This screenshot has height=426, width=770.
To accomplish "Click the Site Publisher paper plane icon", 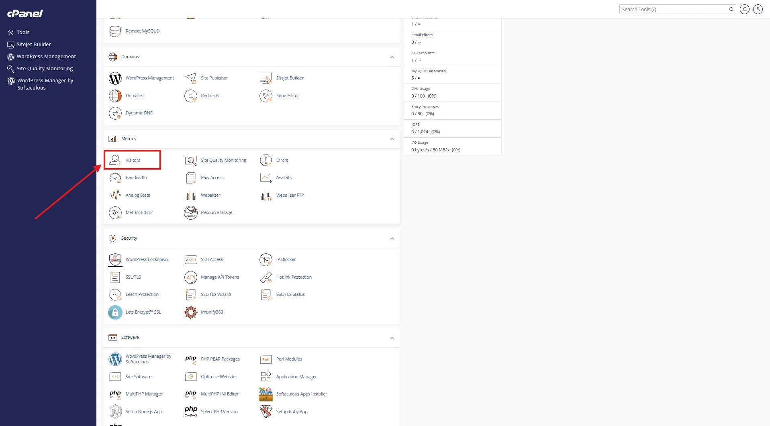I will tap(191, 78).
